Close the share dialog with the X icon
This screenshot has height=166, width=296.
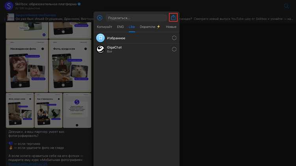point(100,18)
